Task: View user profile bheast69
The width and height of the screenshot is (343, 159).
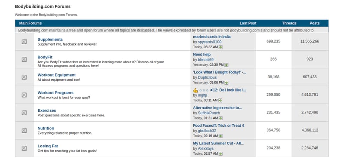Action: (206, 60)
